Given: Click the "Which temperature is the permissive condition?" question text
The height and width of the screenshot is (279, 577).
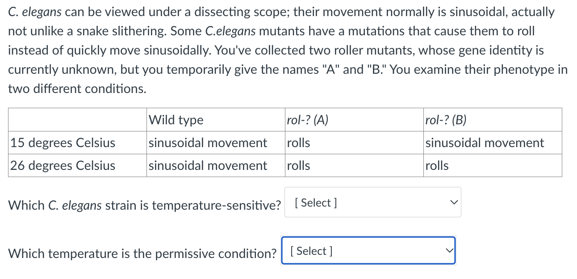Looking at the screenshot, I should click(143, 254).
